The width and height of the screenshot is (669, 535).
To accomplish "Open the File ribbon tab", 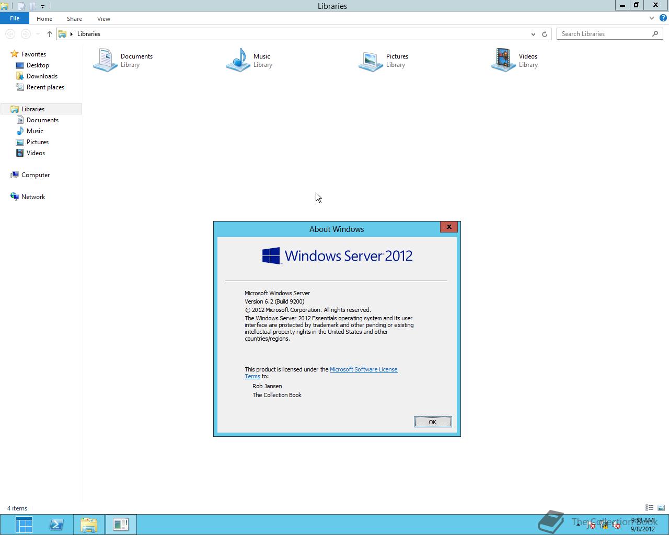I will tap(15, 18).
